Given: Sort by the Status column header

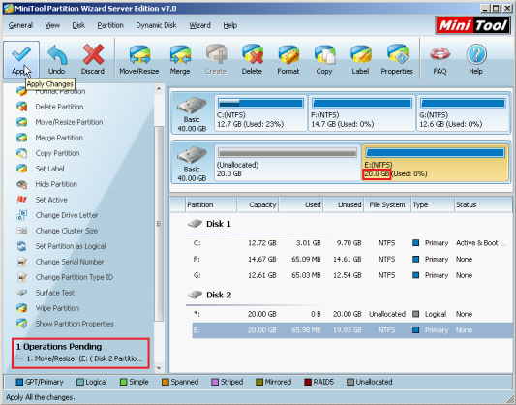Looking at the screenshot, I should point(483,204).
